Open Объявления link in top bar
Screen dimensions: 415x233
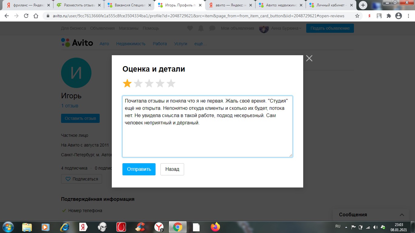click(x=102, y=28)
